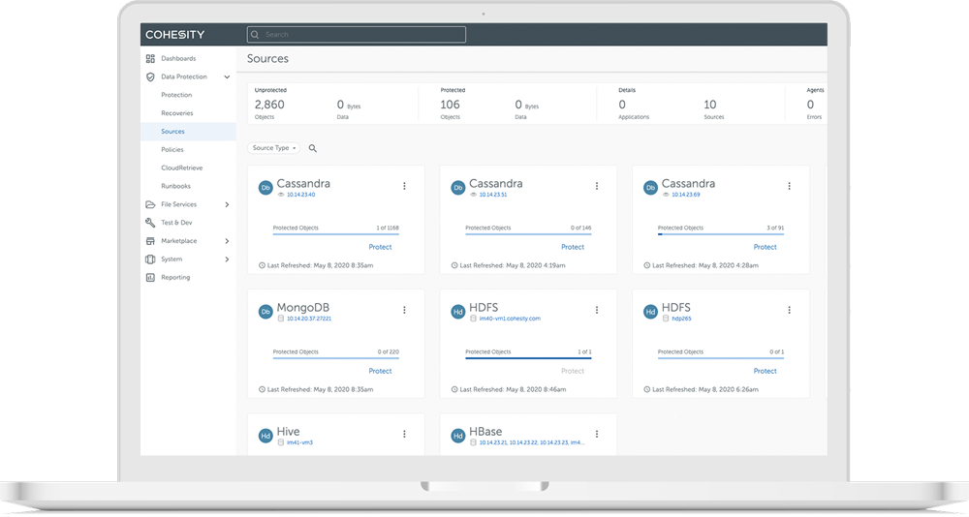The width and height of the screenshot is (969, 517).
Task: Open the MongoDB card options menu
Action: (x=404, y=310)
